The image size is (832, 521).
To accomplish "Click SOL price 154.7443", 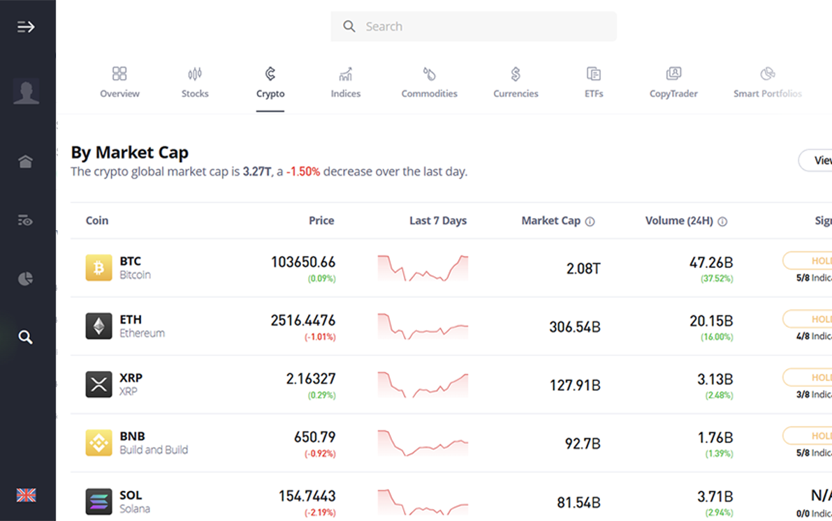I will 307,496.
